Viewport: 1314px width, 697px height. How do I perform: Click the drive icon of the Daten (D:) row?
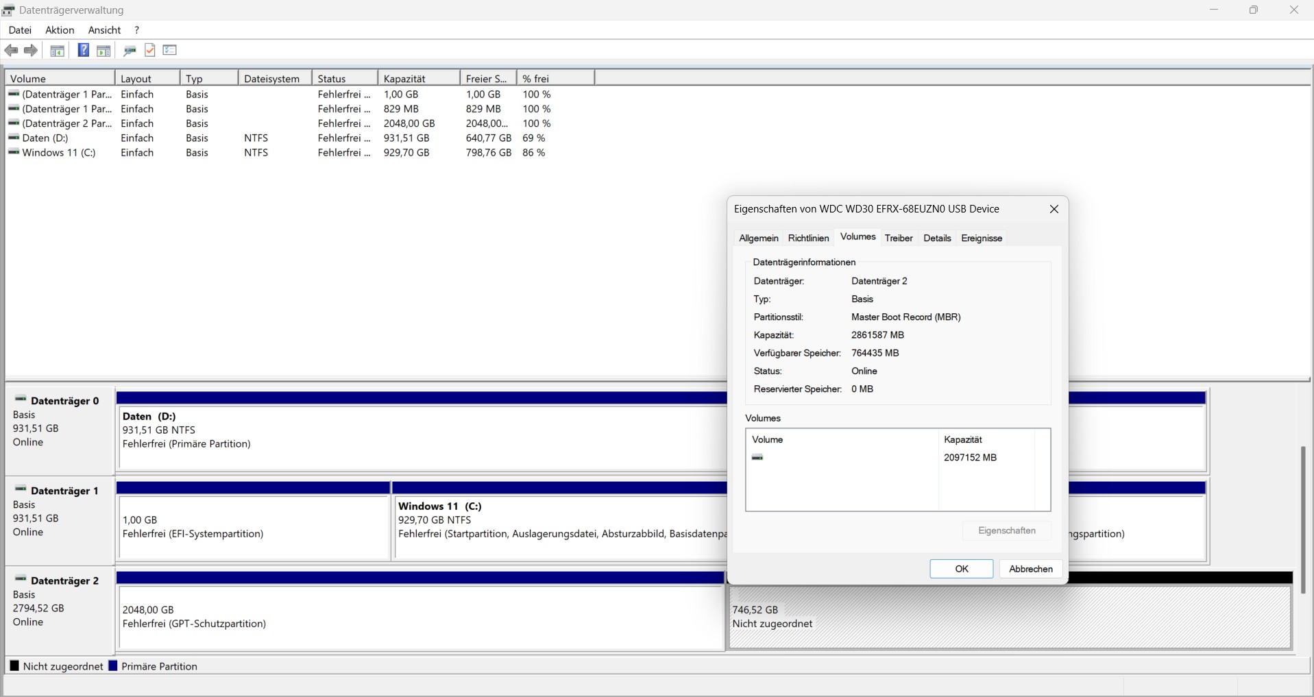[14, 138]
